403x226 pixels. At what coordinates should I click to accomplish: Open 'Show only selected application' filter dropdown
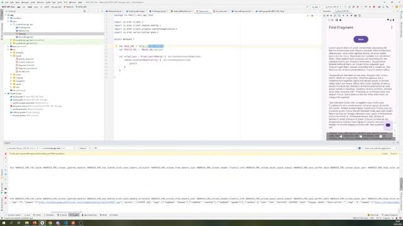click(x=380, y=148)
